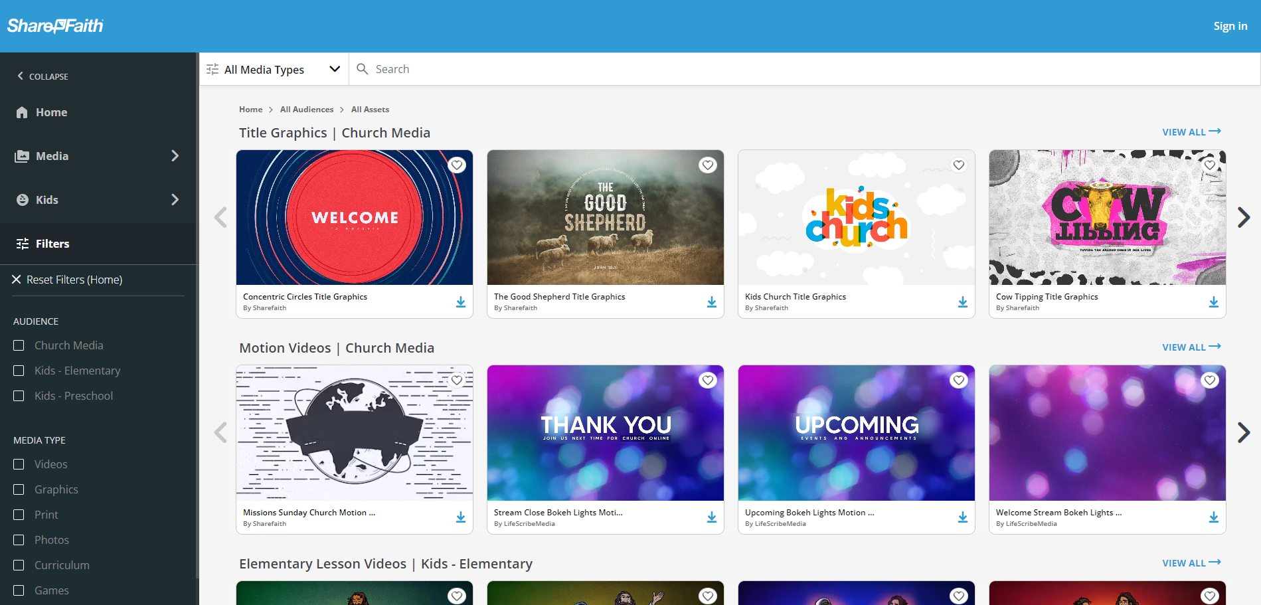The height and width of the screenshot is (605, 1261).
Task: Click All Assets breadcrumb
Action: tap(370, 110)
